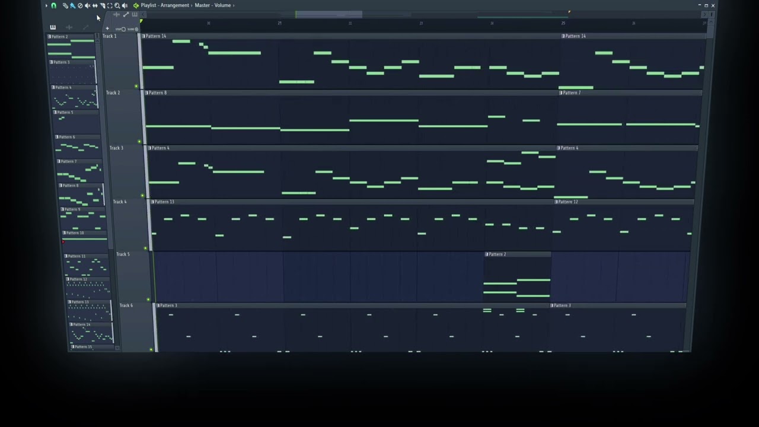Show audio clips in playlist header
This screenshot has width=759, height=427.
tap(116, 15)
